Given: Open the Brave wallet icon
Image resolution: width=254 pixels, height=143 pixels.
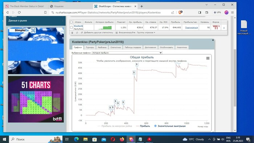Looking at the screenshot, I should [x=207, y=12].
